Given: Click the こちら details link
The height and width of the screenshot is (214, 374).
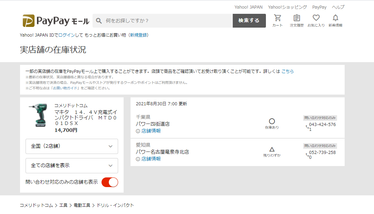Looking at the screenshot, I should [x=288, y=71].
